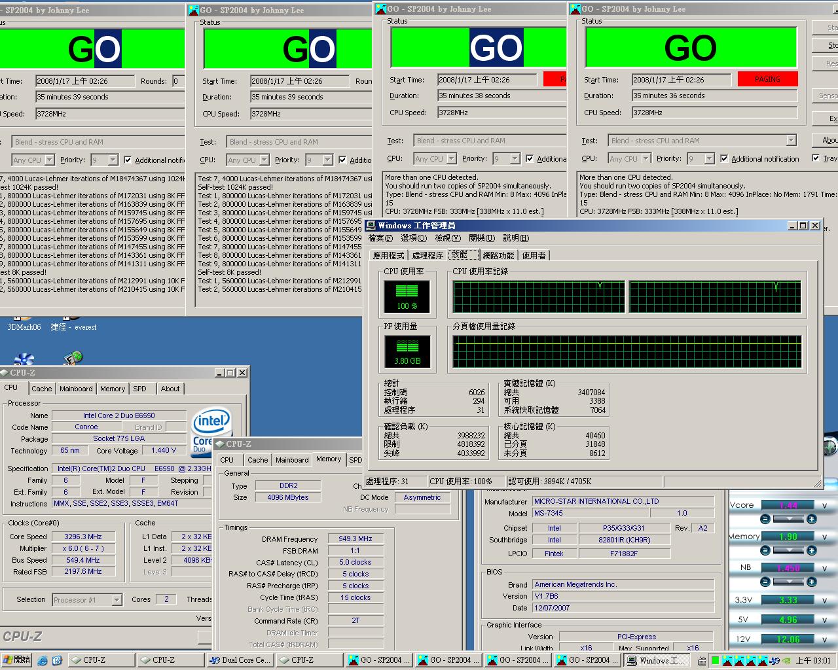This screenshot has width=838, height=670.
Task: Click the BIOS version 'V1.7B6'
Action: [x=623, y=596]
